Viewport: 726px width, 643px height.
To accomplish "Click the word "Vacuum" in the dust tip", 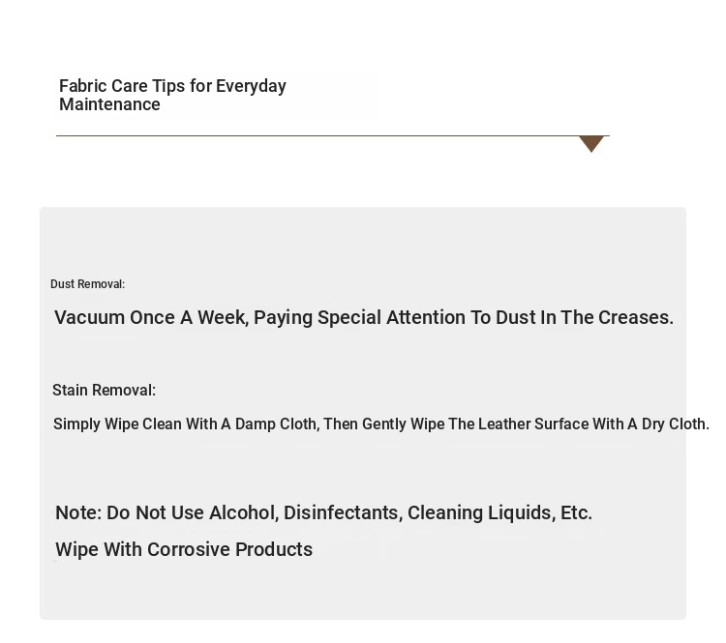I will (89, 317).
